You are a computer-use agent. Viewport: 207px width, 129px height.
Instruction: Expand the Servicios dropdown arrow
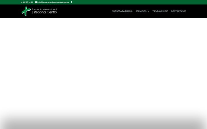(x=148, y=11)
